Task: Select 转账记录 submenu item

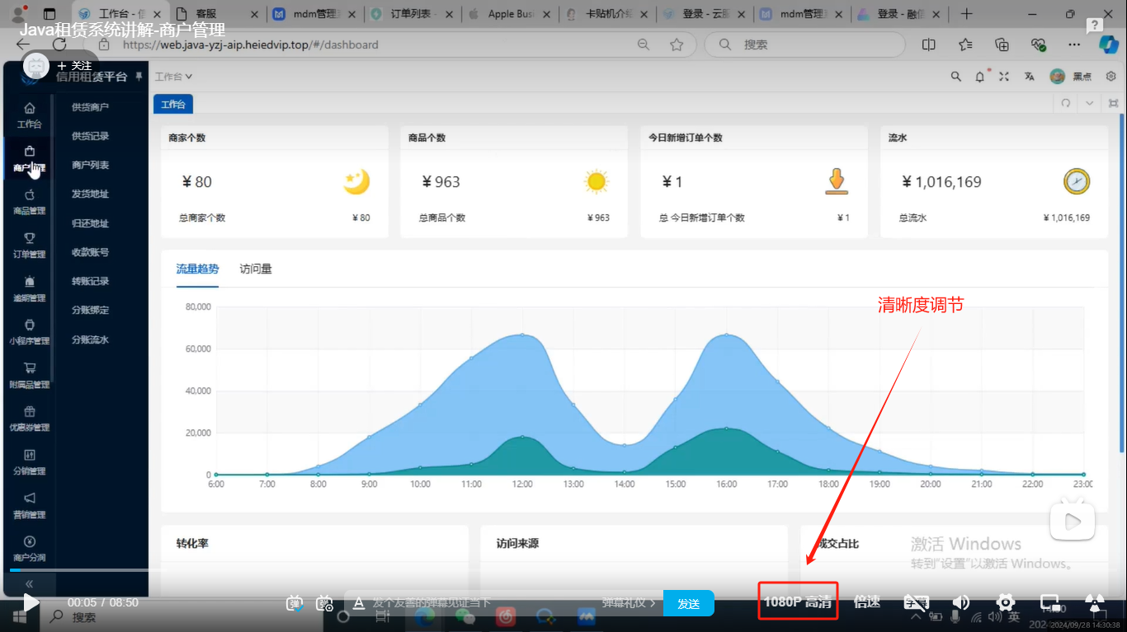Action: [x=90, y=281]
